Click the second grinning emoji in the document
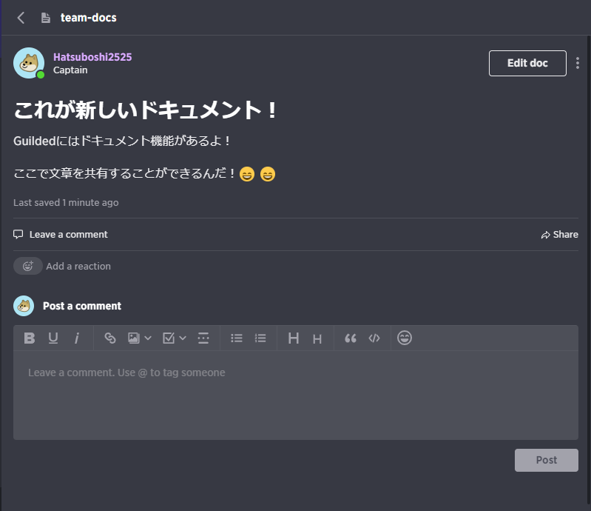Screen dimensions: 591x511 coord(268,174)
